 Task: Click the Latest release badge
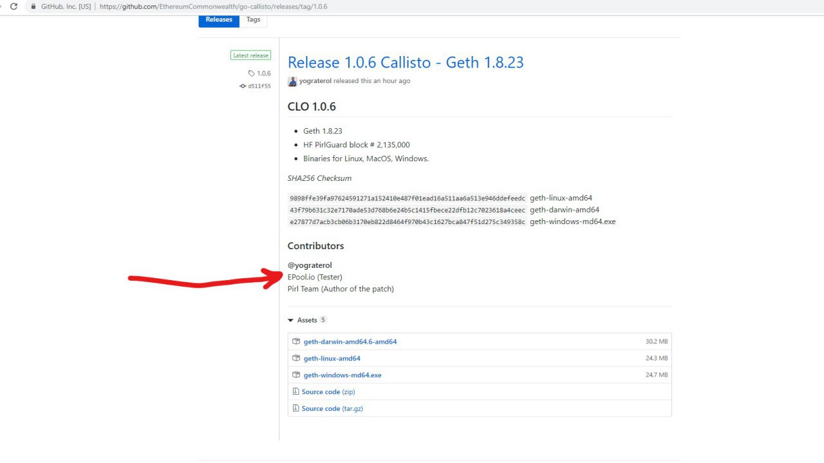coord(250,55)
